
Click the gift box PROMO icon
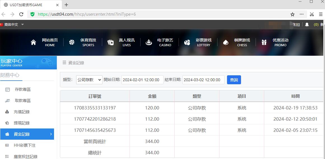pos(264,43)
